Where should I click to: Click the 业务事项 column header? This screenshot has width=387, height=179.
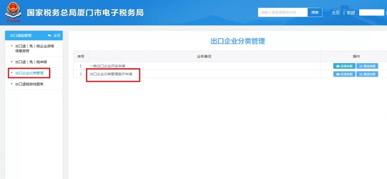(204, 56)
